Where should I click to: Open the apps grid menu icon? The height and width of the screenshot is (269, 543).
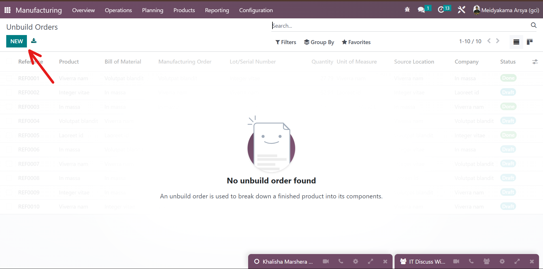coord(8,10)
